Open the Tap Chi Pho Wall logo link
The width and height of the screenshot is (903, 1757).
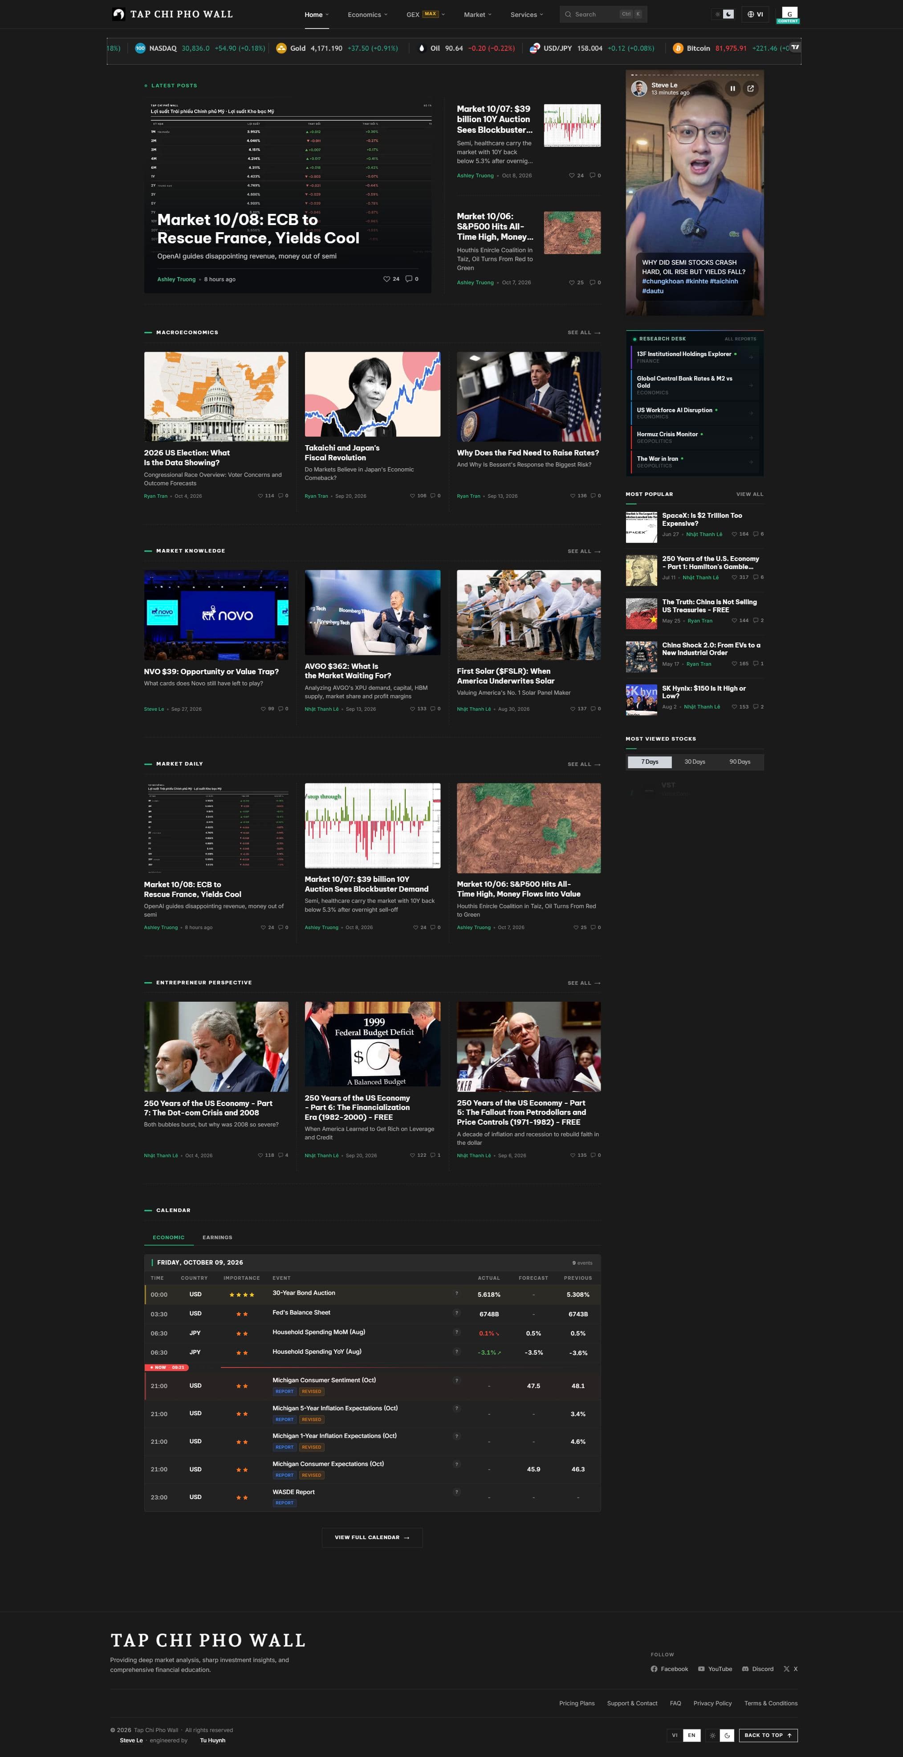pos(172,14)
